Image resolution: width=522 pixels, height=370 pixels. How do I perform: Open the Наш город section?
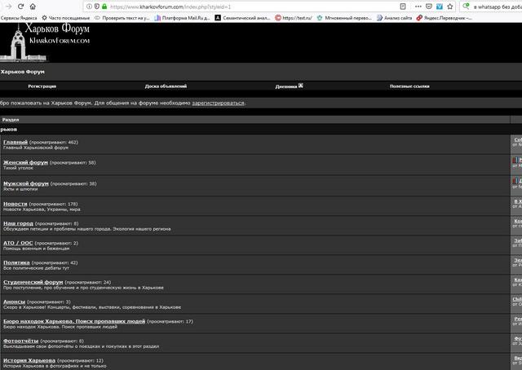(18, 223)
